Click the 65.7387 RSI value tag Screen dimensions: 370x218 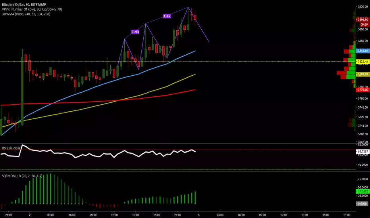coord(363,151)
